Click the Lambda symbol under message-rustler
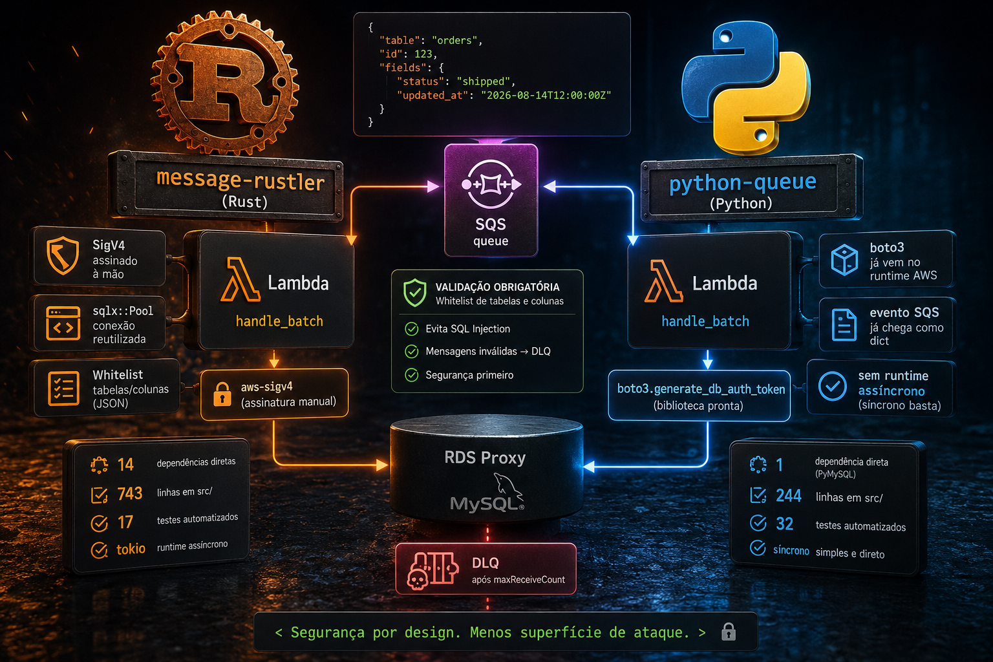This screenshot has height=662, width=993. tap(240, 280)
